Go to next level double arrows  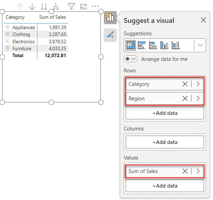[44, 7]
